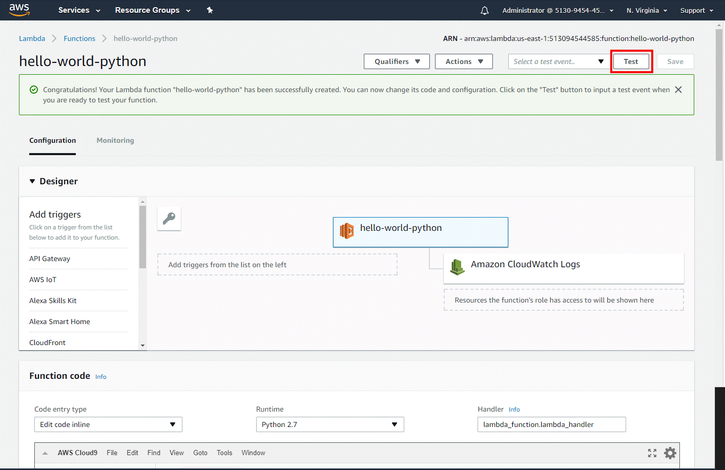This screenshot has width=725, height=470.
Task: Click the Test button
Action: pyautogui.click(x=631, y=61)
